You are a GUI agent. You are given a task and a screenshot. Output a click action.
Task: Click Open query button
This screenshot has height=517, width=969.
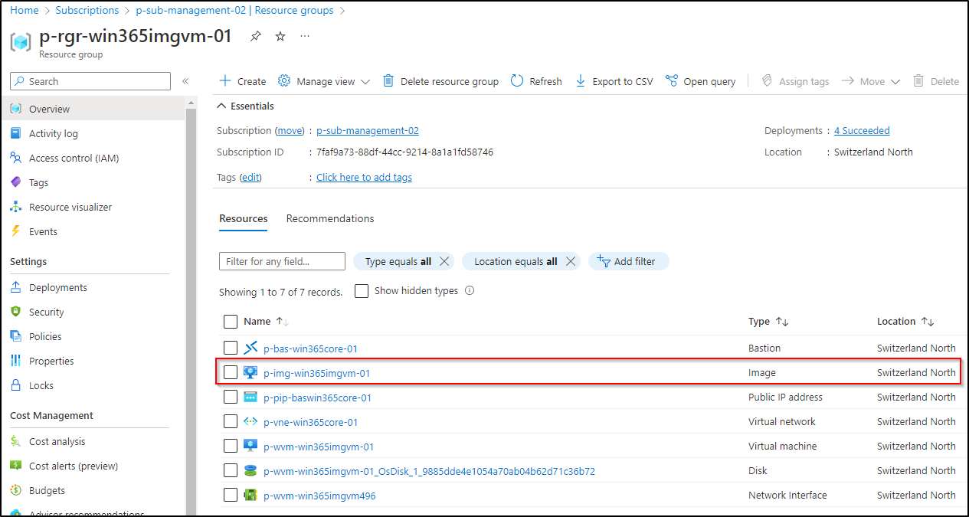point(701,81)
